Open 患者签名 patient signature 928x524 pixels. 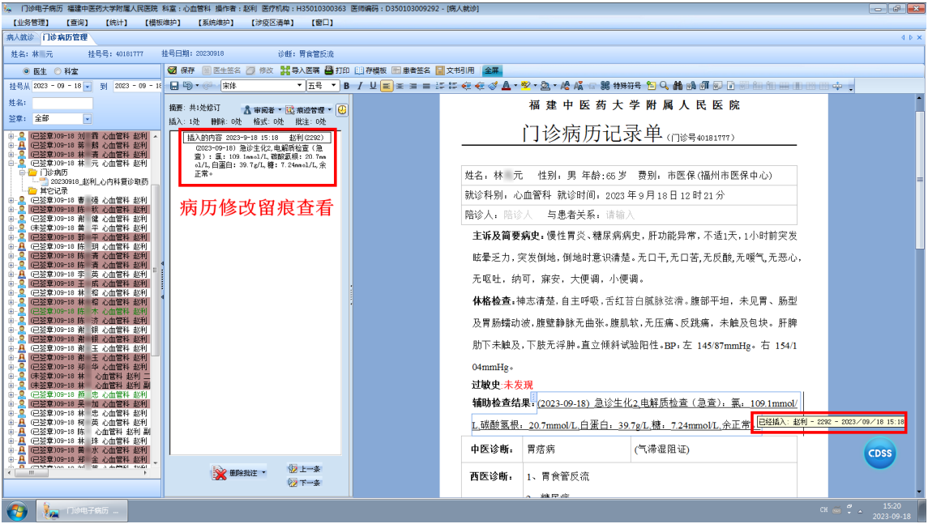click(x=411, y=70)
